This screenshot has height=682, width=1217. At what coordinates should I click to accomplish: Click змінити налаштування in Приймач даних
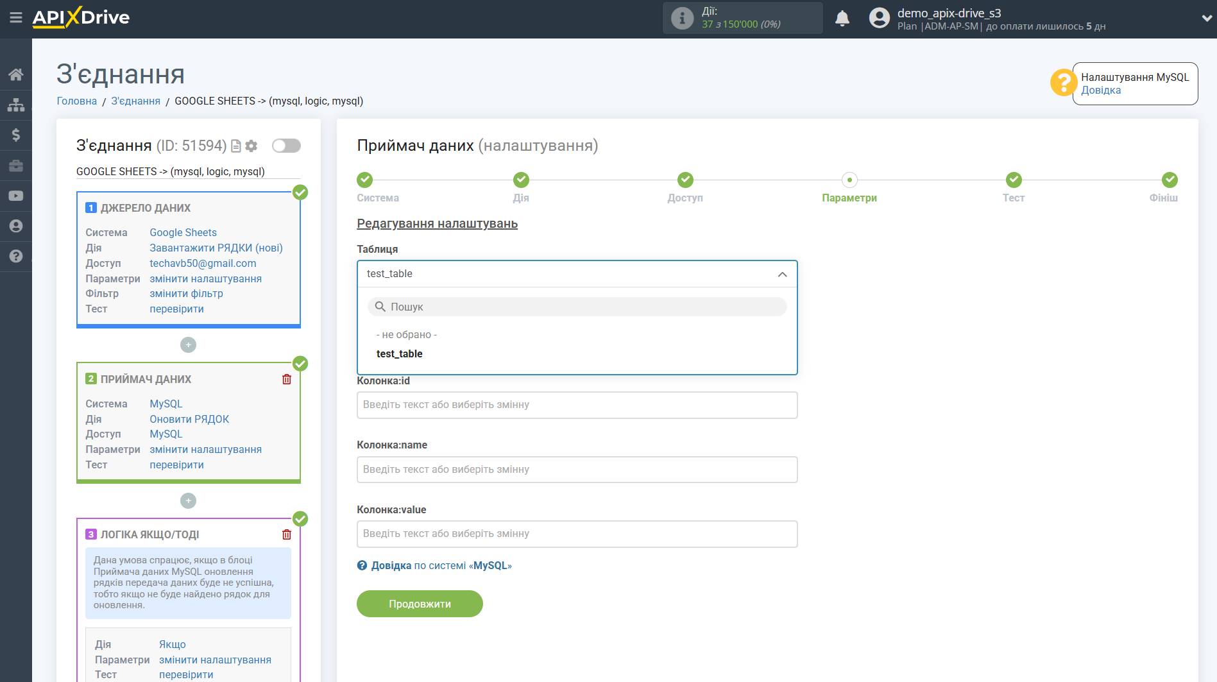[x=205, y=449]
